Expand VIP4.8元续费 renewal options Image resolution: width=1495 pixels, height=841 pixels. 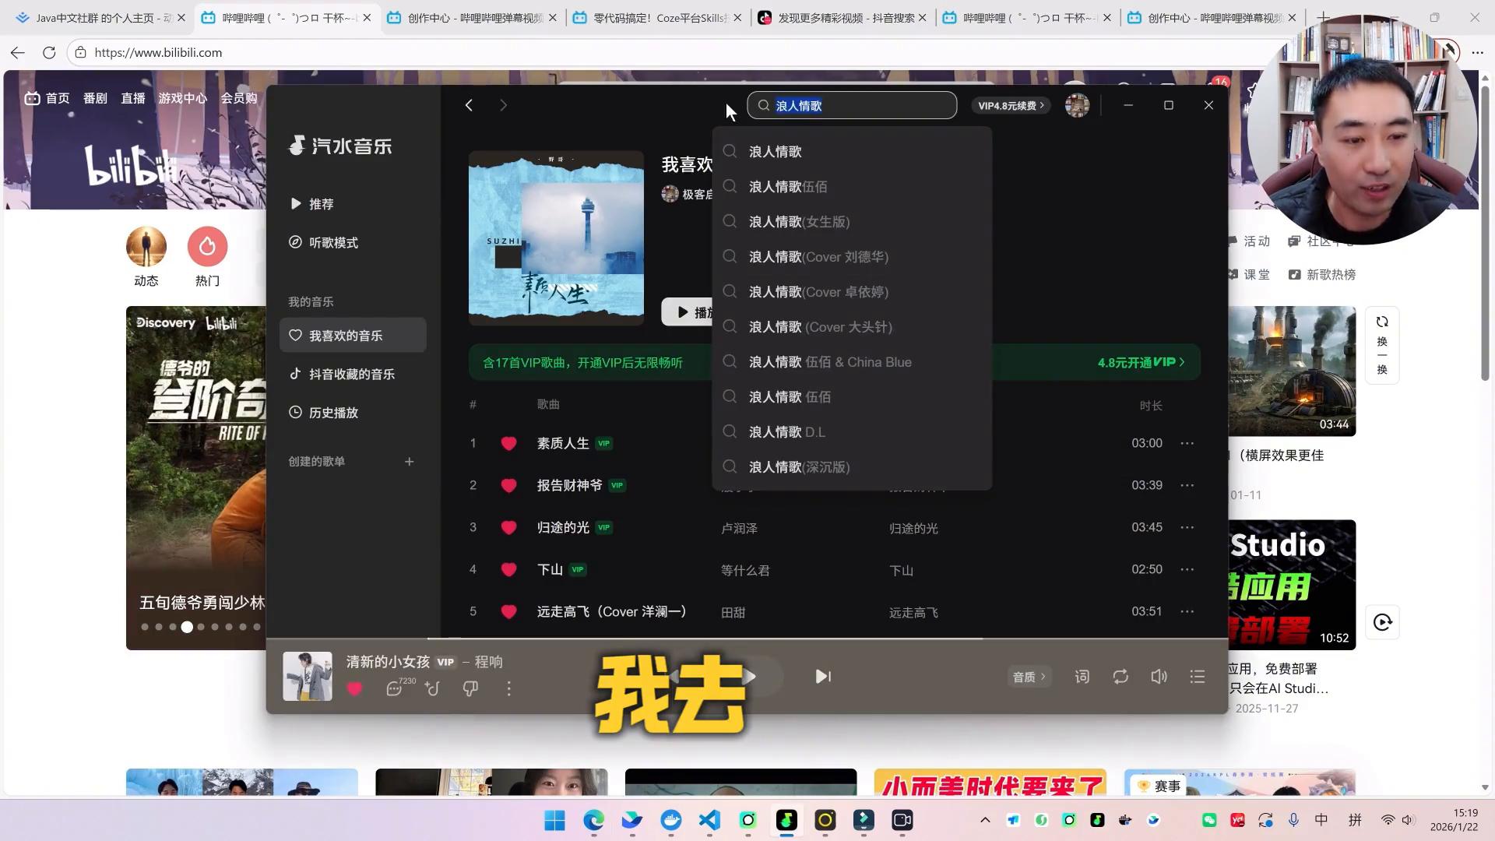(x=1011, y=105)
